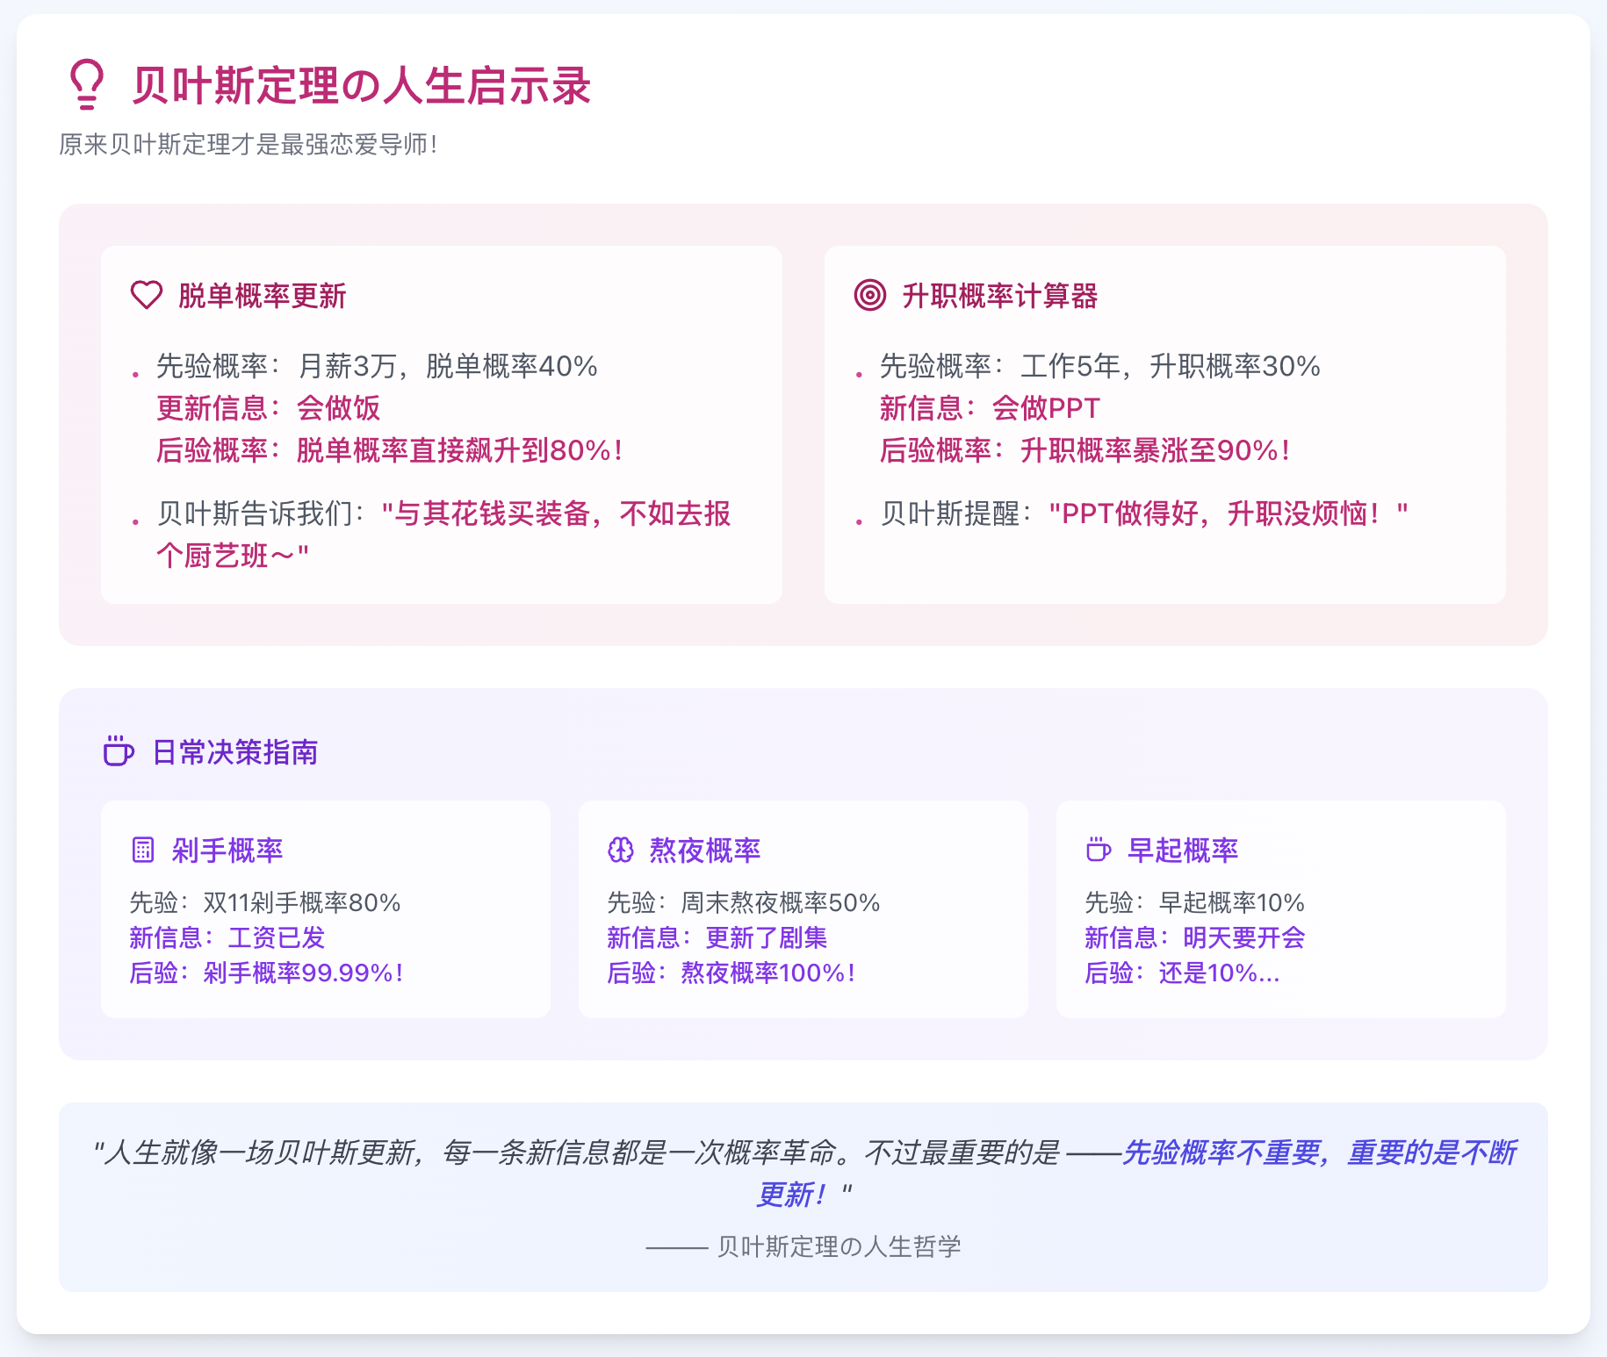Click the 剁手概率 card title
Image resolution: width=1607 pixels, height=1357 pixels.
click(227, 851)
